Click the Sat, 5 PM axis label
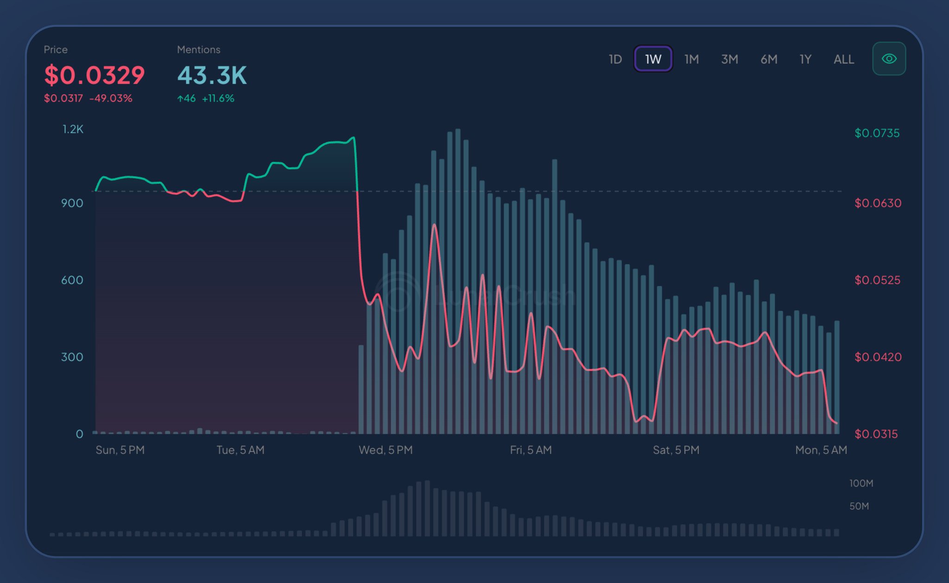Viewport: 949px width, 583px height. 676,450
